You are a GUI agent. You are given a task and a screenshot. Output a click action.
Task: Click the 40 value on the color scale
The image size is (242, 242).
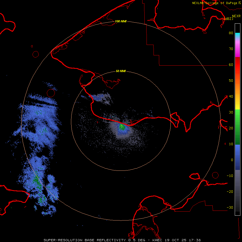[231, 97]
